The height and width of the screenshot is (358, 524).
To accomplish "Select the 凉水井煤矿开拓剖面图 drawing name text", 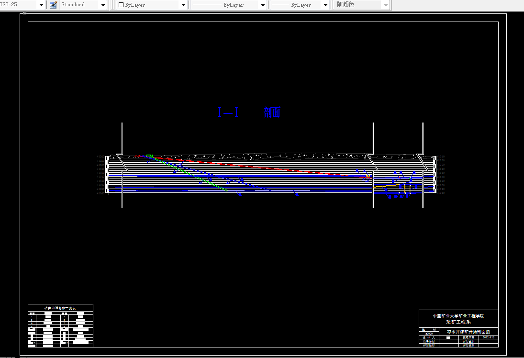I will [468, 332].
